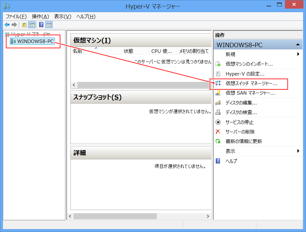Click the サービスの停止 stop icon
306x232 pixels.
[x=218, y=122]
